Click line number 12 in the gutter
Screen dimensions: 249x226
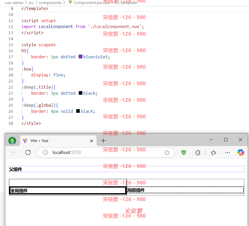click(11, 27)
